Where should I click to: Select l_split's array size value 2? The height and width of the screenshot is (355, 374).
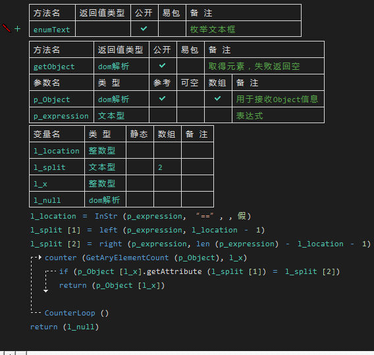(x=167, y=167)
